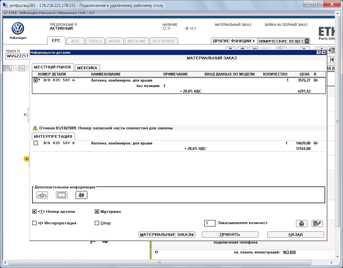The image size is (343, 268).
Task: Click the НОМЕР ДЕТАЛИ column header
Action: (52, 74)
